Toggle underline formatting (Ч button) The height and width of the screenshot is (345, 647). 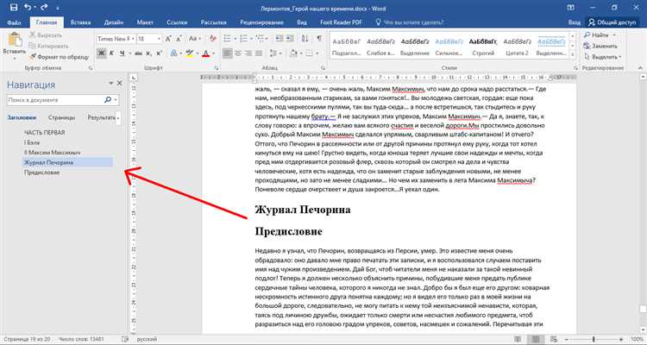pyautogui.click(x=122, y=53)
